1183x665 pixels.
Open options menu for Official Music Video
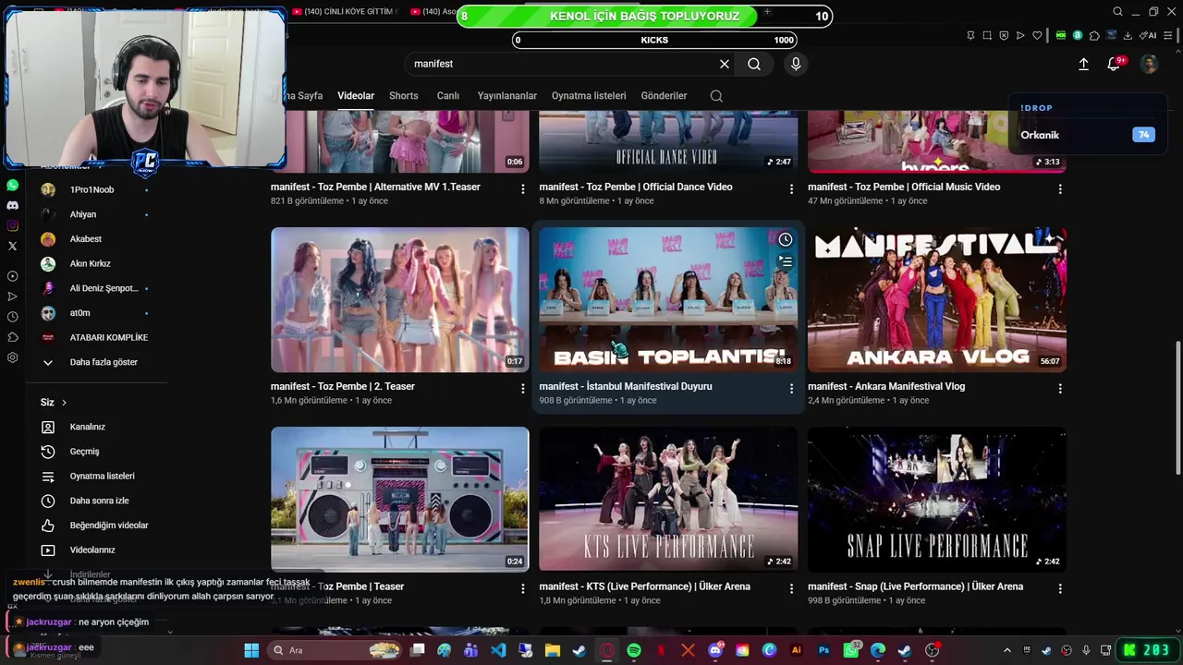tap(1059, 188)
